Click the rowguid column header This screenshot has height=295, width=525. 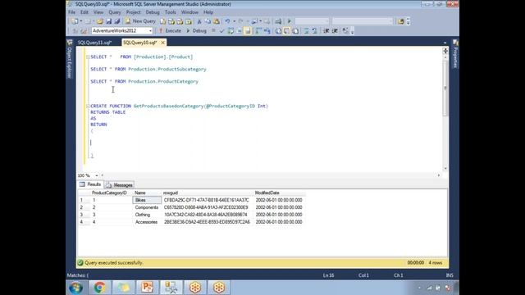pyautogui.click(x=208, y=193)
